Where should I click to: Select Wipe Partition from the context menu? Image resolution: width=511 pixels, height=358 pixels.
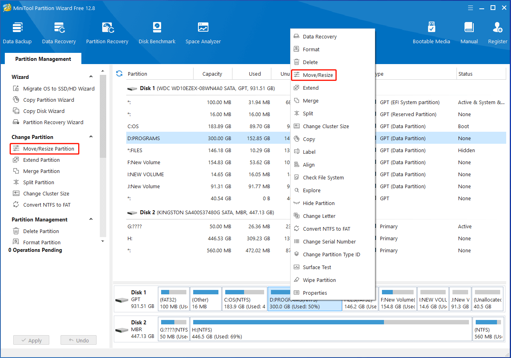click(x=319, y=280)
